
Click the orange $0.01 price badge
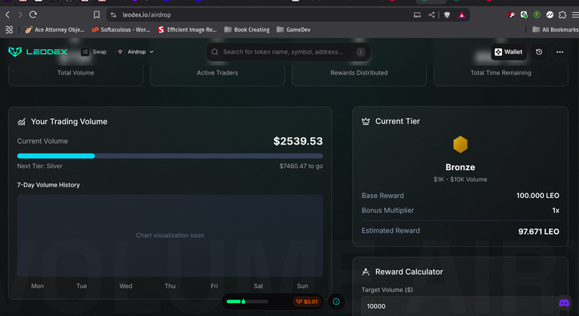[x=307, y=302]
